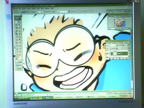Image resolution: width=144 pixels, height=108 pixels.
Task: Select the Paint Bucket tool
Action: 20,37
